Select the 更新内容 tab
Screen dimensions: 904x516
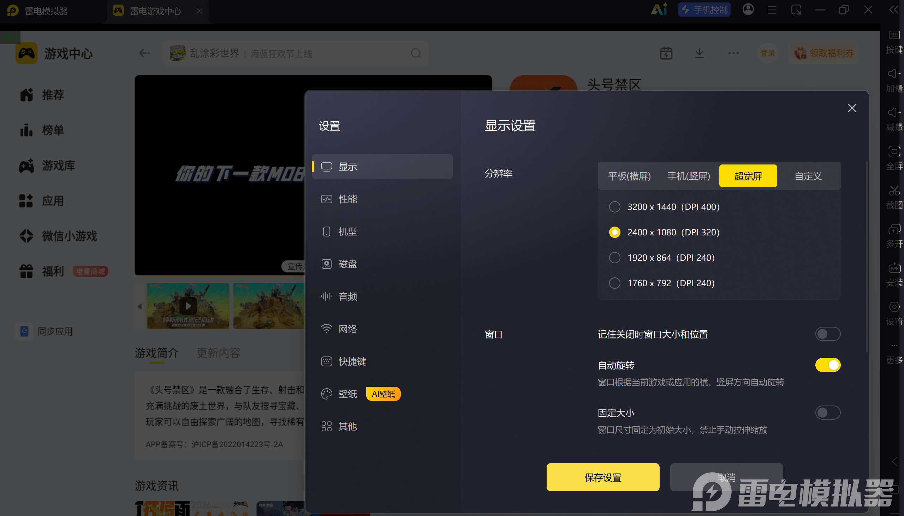218,353
